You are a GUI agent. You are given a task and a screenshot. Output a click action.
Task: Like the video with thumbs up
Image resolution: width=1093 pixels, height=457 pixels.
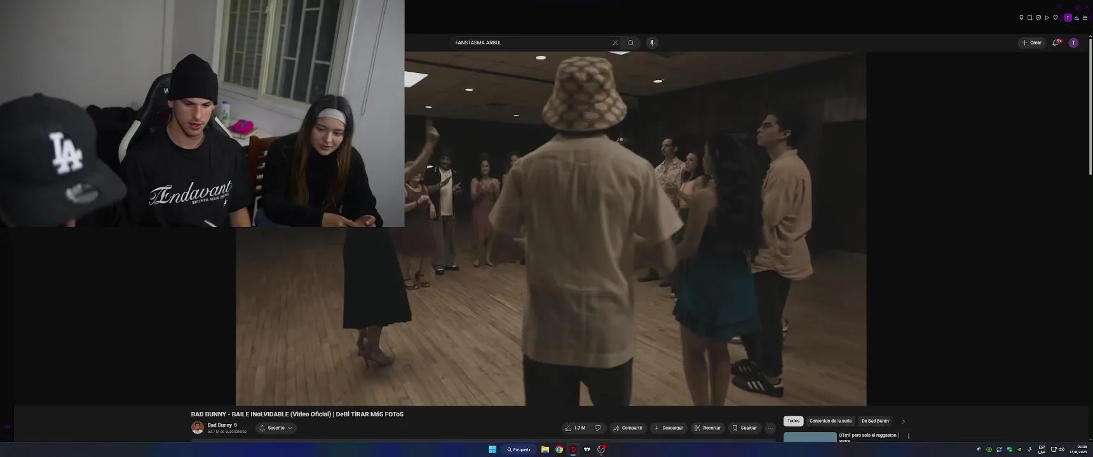[575, 428]
